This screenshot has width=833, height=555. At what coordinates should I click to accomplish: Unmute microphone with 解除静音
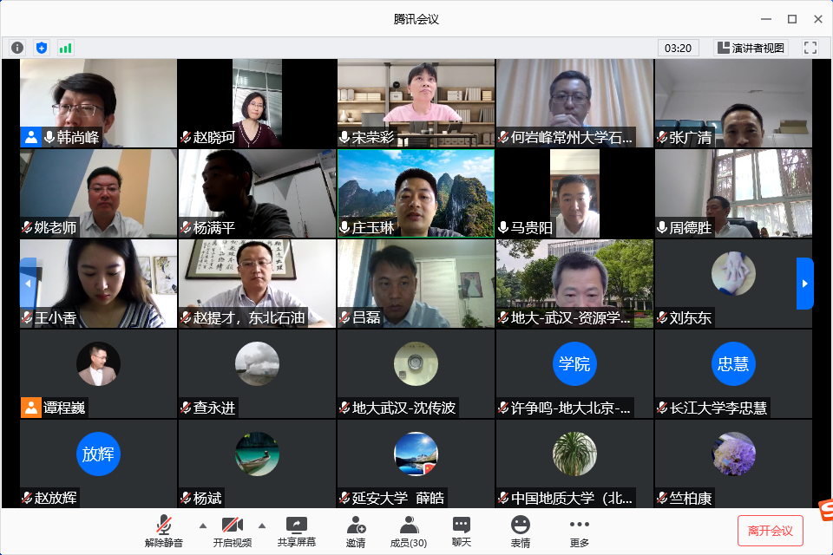(164, 531)
